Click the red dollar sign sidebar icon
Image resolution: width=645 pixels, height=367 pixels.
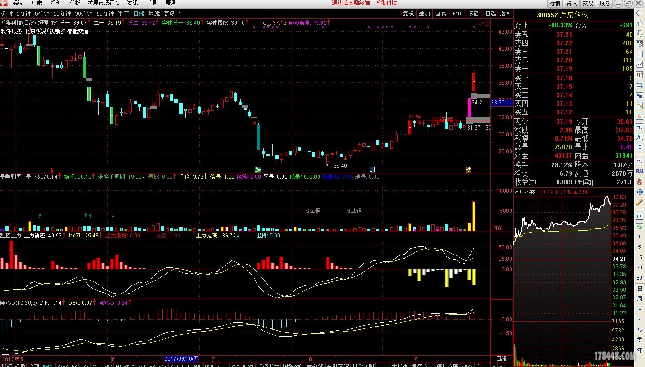(x=639, y=181)
